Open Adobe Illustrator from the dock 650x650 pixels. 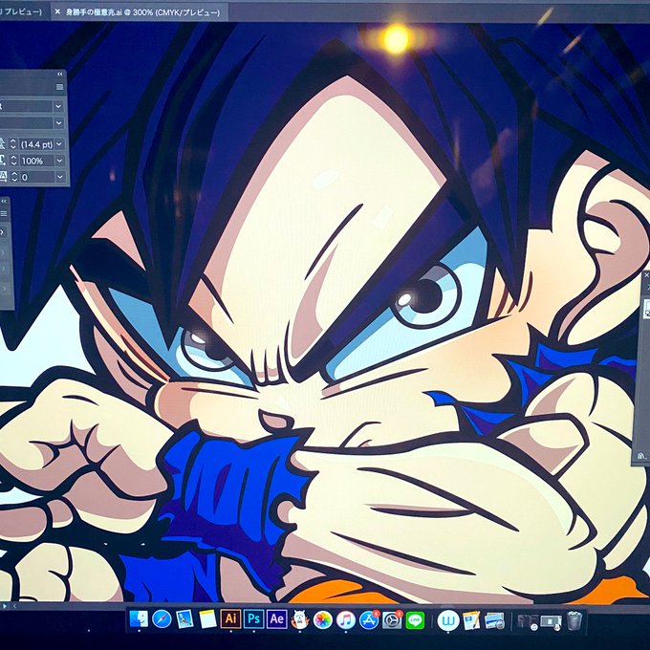[230, 618]
